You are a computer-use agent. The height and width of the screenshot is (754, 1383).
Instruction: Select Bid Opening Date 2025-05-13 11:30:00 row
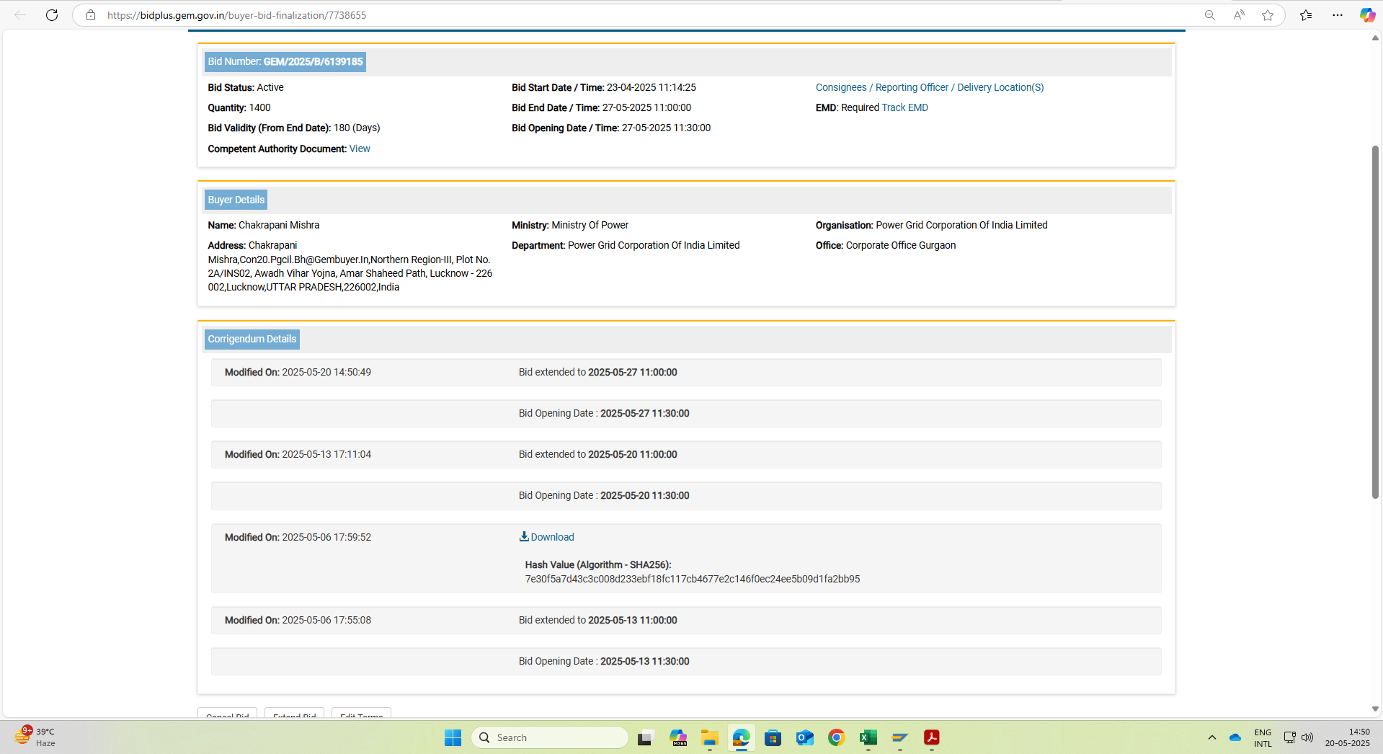(x=686, y=662)
